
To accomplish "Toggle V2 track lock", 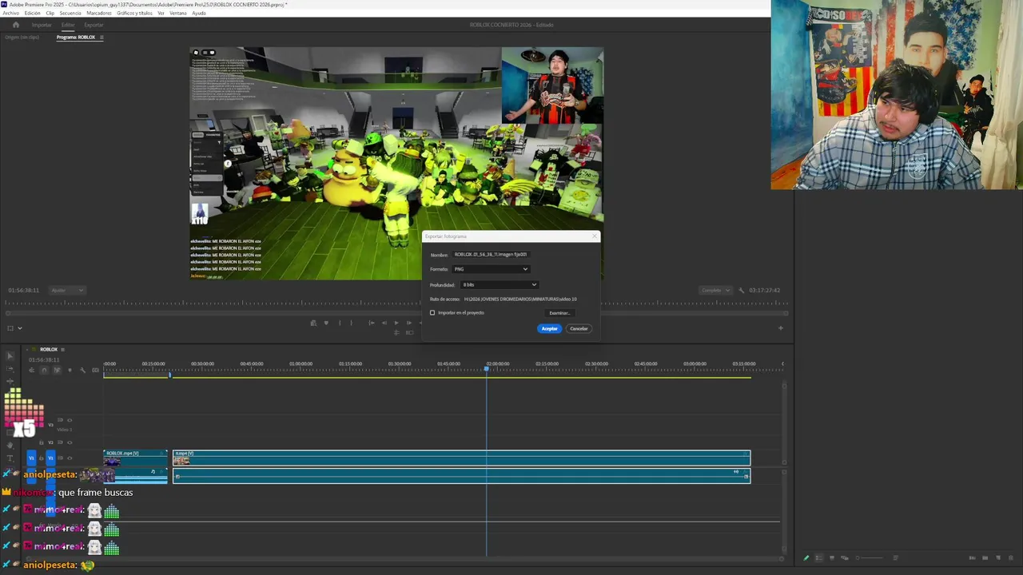I will click(42, 442).
